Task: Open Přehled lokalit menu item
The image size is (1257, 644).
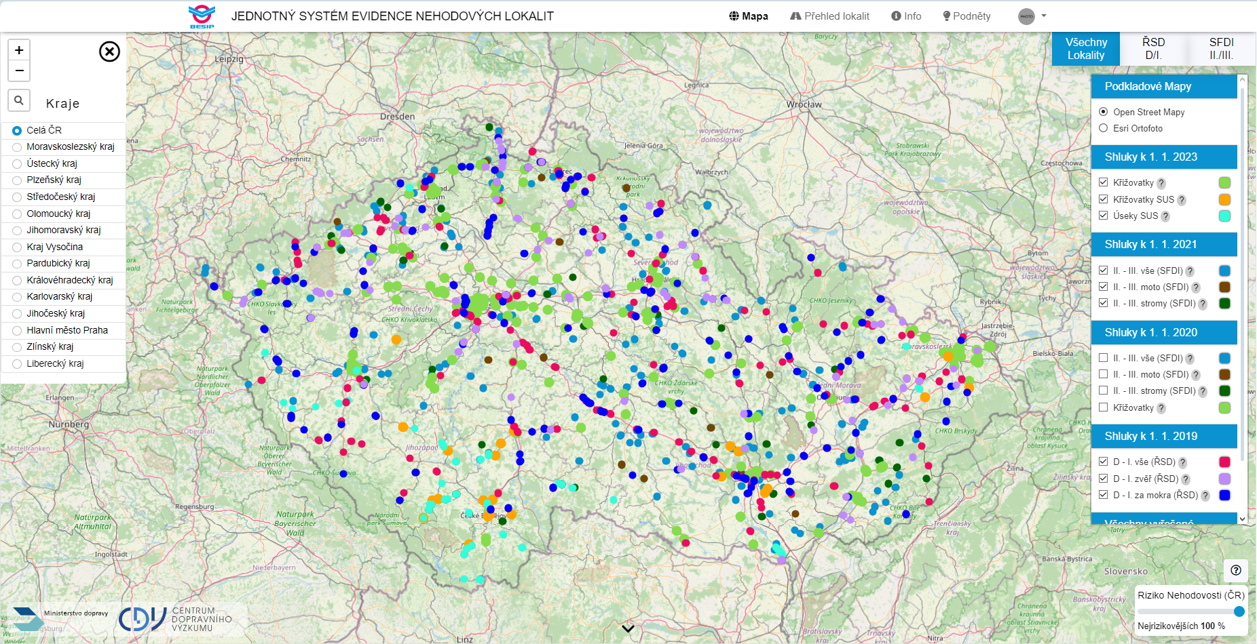Action: (x=829, y=16)
